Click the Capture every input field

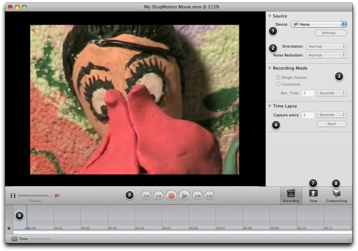(x=308, y=115)
